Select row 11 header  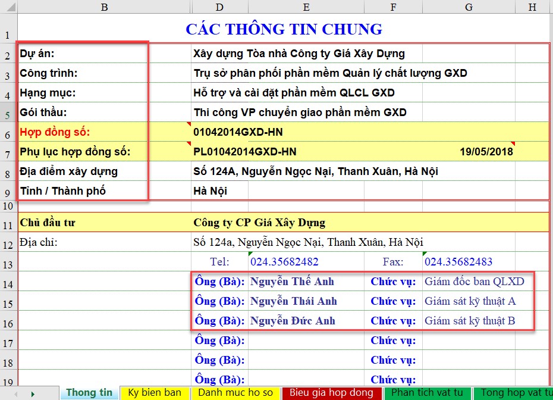click(x=8, y=225)
